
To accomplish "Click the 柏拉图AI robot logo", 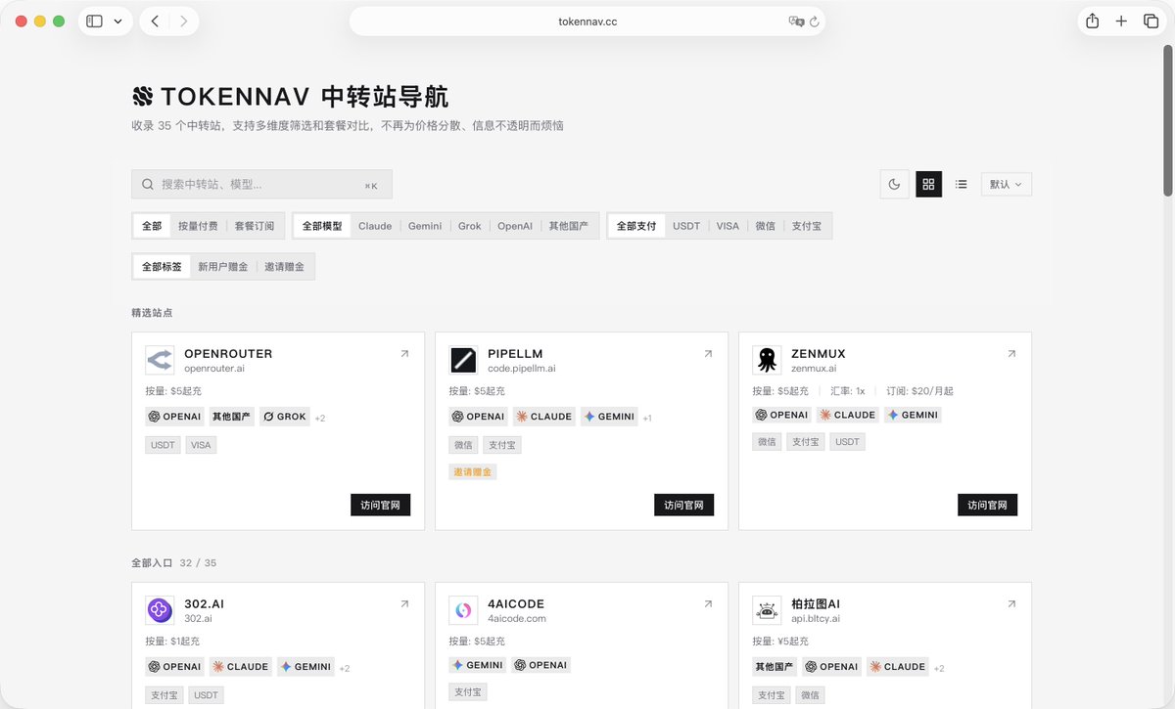I will [767, 610].
